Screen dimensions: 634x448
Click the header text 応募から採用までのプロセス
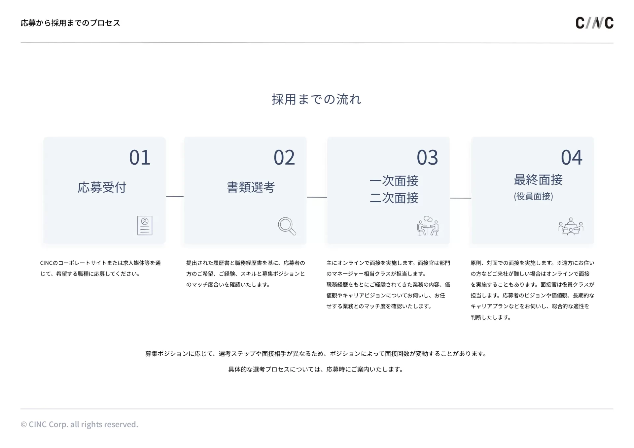tap(70, 23)
